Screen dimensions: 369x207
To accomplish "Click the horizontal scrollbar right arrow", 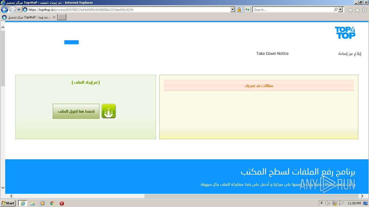I will coord(363,196).
